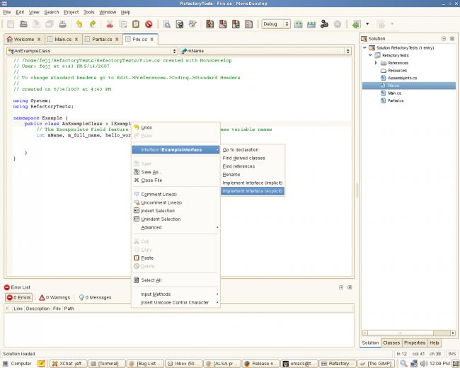Click the Copy toolbar icon
The image size is (460, 368).
point(123,24)
